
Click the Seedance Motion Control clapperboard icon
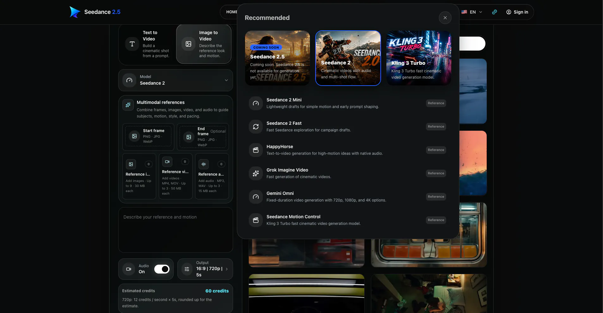(x=256, y=220)
